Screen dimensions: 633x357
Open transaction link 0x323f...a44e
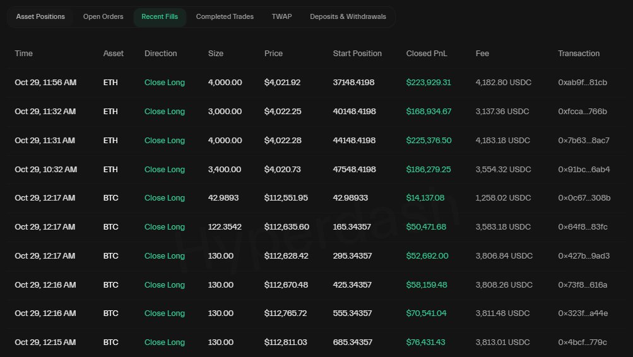(x=583, y=313)
